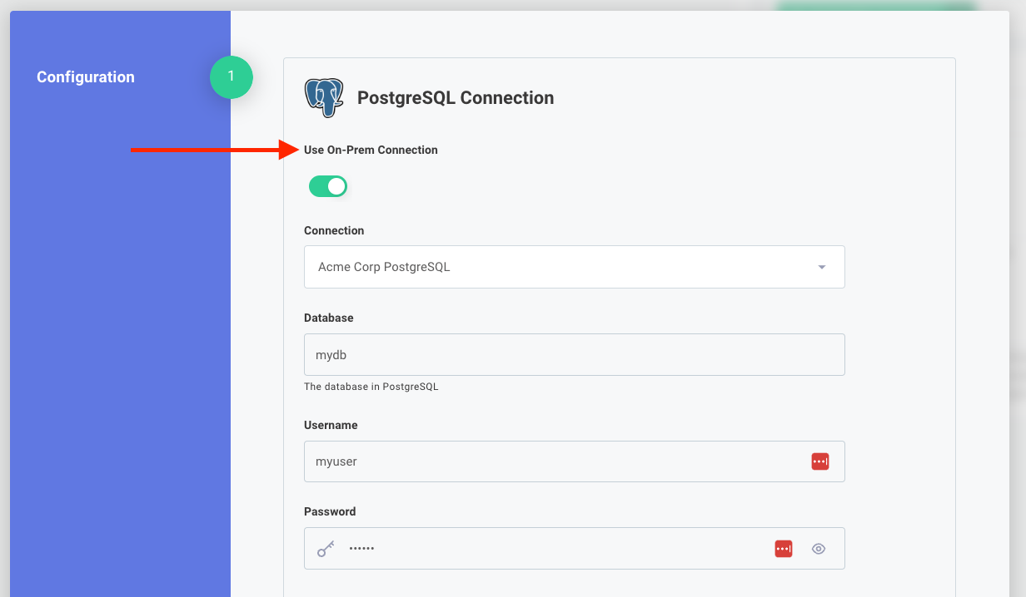
Task: Disable the Use On-Prem Connection switch
Action: [x=328, y=186]
